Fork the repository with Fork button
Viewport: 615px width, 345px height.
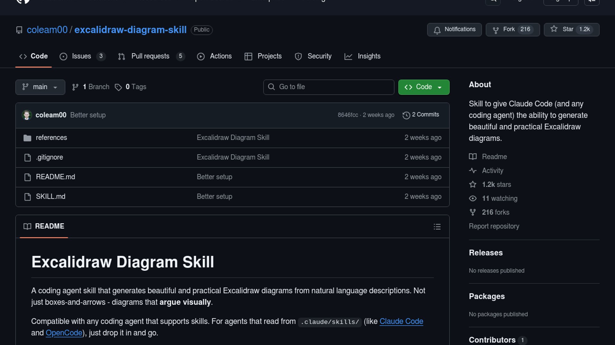[x=512, y=29]
